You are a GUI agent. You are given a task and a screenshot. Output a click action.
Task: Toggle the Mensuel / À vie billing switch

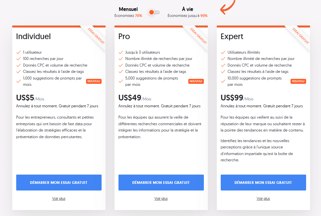pos(154,12)
